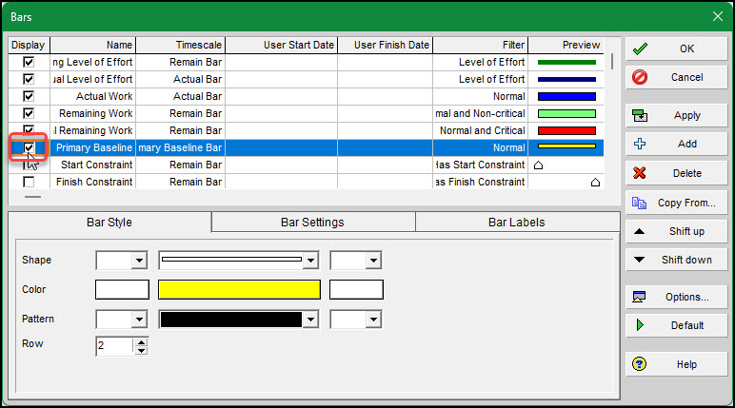The height and width of the screenshot is (408, 735).
Task: Open the right Shape dropdown
Action: click(x=373, y=261)
